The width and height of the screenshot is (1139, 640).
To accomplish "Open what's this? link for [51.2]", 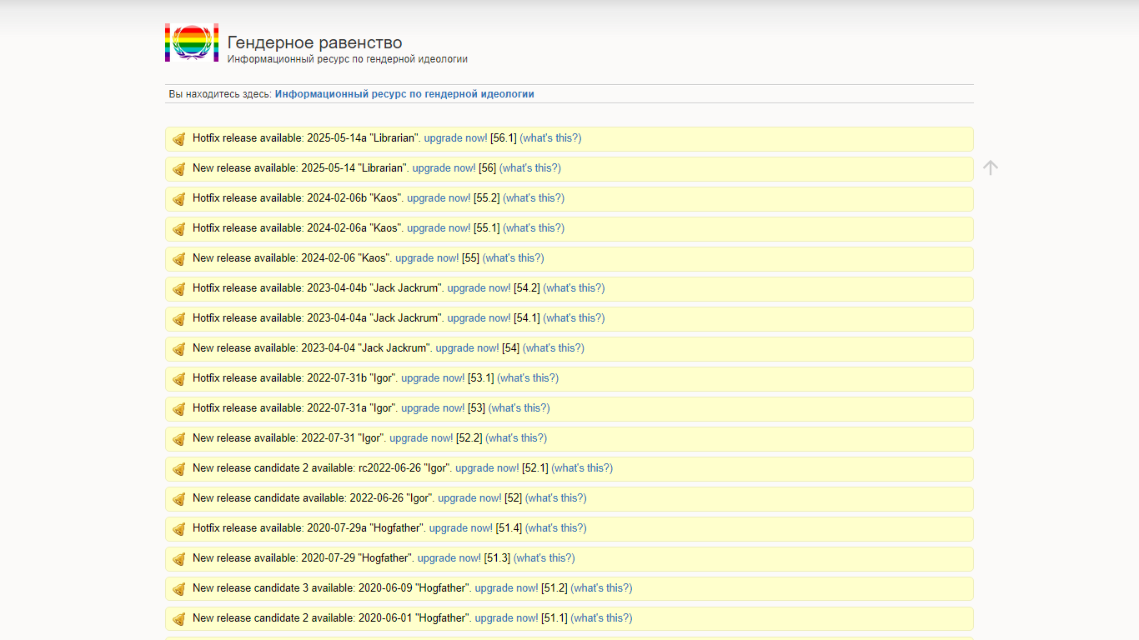I will click(x=602, y=588).
